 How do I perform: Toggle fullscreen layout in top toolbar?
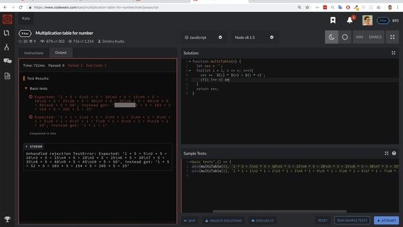pyautogui.click(x=392, y=37)
